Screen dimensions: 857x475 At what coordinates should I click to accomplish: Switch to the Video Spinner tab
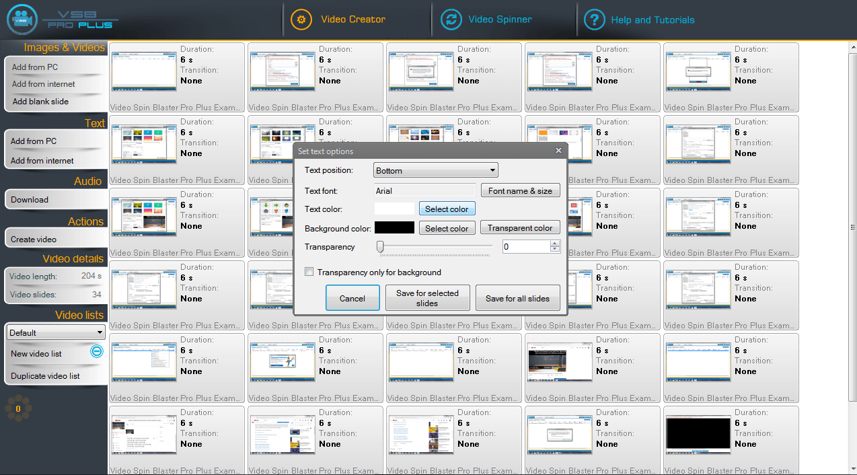coord(486,20)
